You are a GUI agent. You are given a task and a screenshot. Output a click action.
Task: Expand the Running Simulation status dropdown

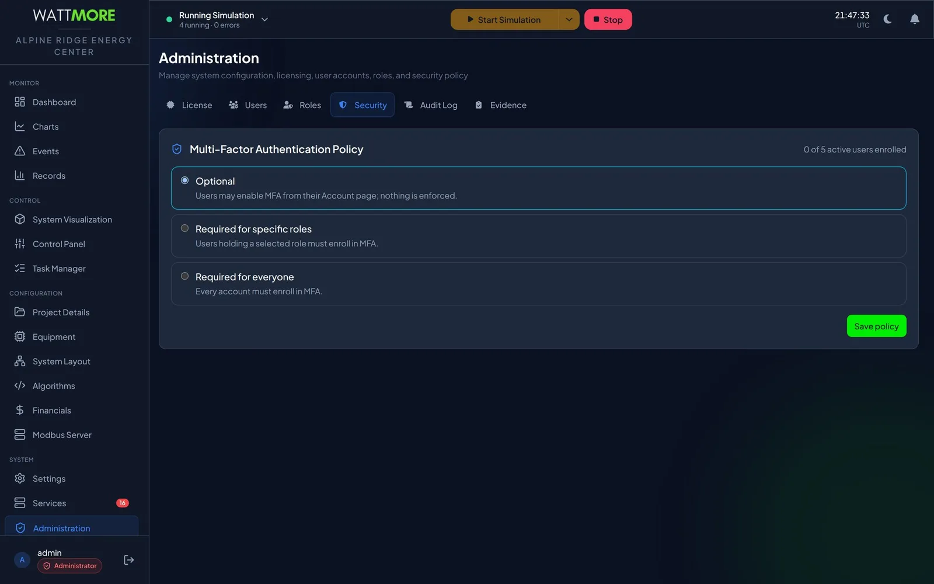tap(264, 20)
